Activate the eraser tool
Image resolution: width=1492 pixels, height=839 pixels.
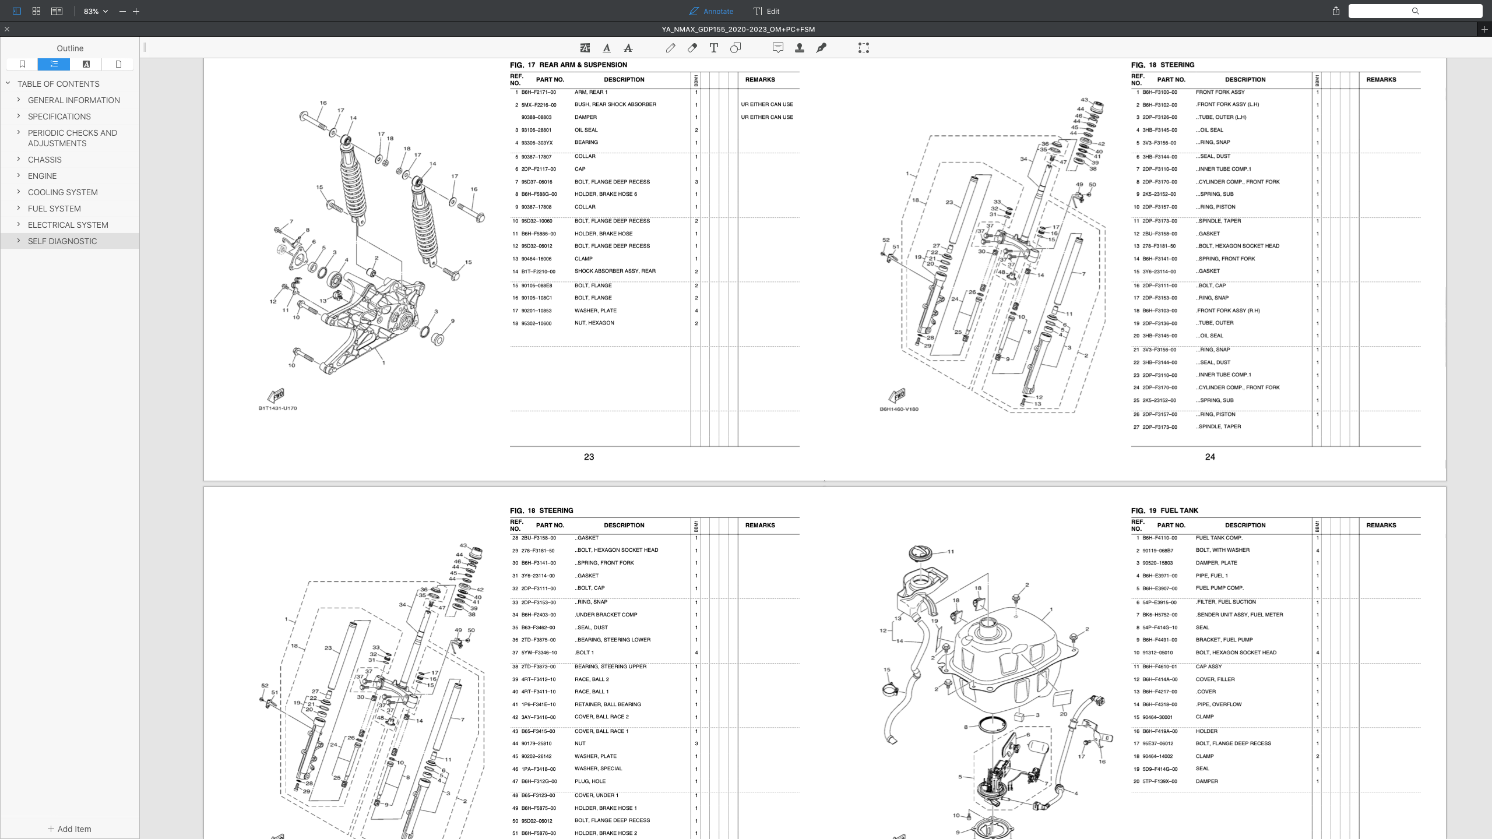692,48
